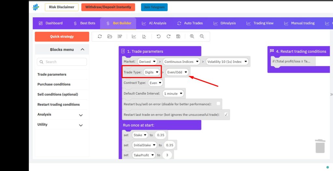Edit the TakeProfit value 3
The width and height of the screenshot is (333, 171).
point(167,155)
